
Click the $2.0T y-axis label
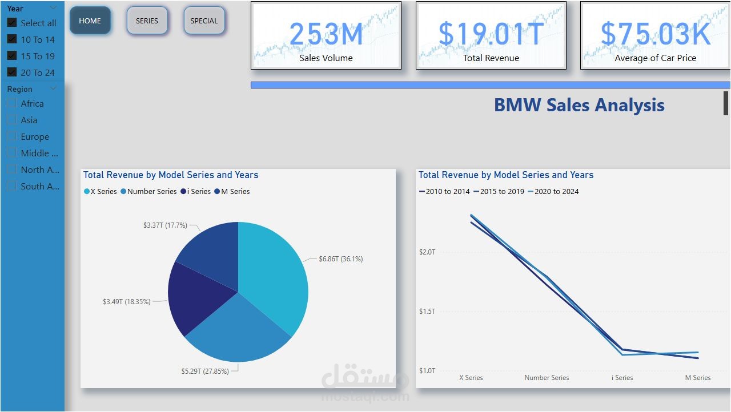427,252
